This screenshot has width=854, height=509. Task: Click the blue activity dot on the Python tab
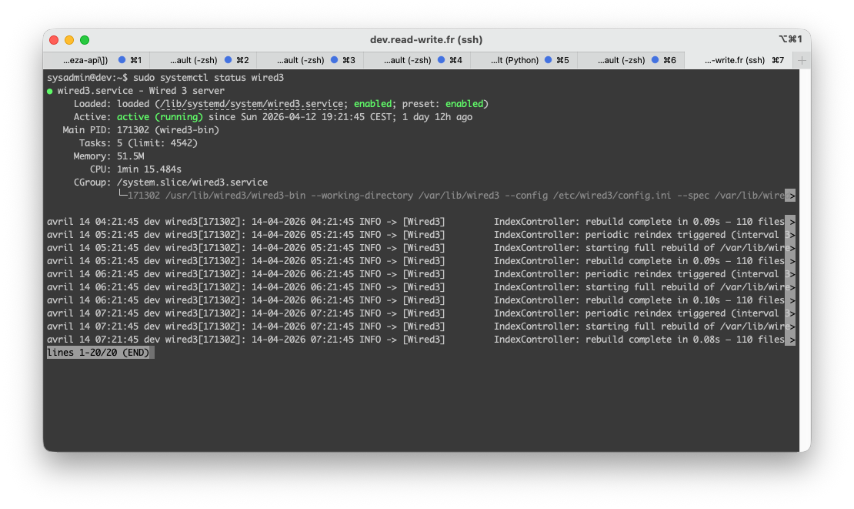548,59
